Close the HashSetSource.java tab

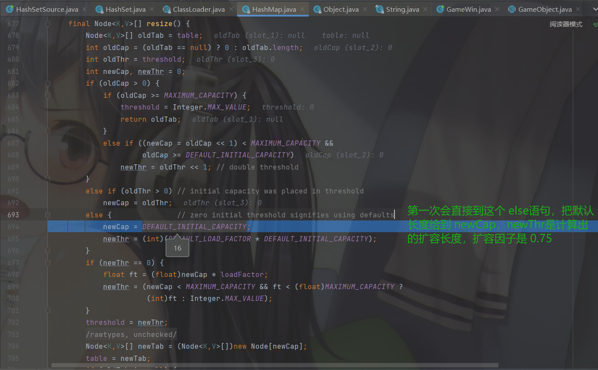[84, 9]
